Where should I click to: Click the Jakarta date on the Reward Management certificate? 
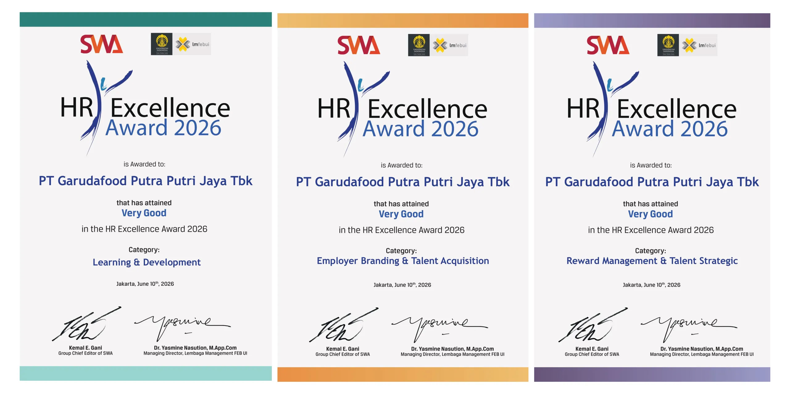[x=651, y=285]
